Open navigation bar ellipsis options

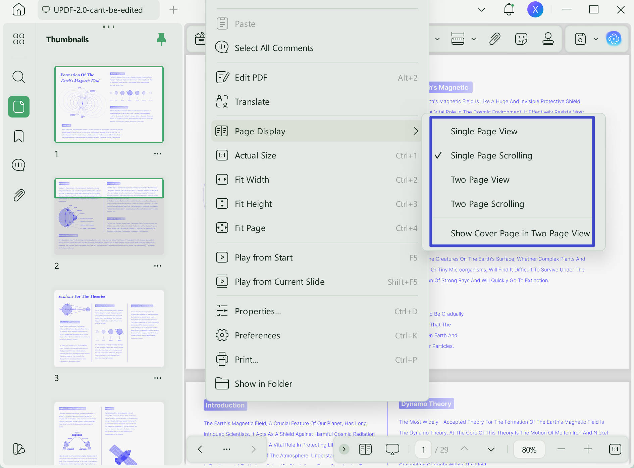click(x=227, y=449)
